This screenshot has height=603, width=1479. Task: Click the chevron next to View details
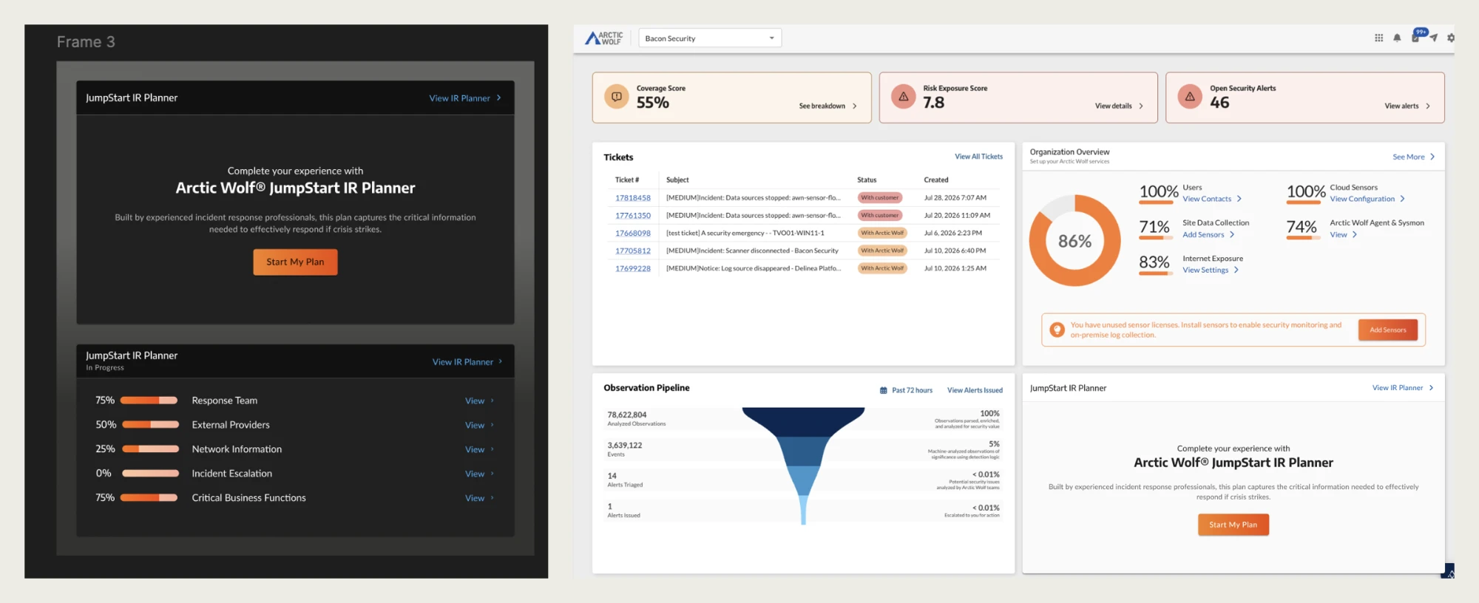[1141, 106]
